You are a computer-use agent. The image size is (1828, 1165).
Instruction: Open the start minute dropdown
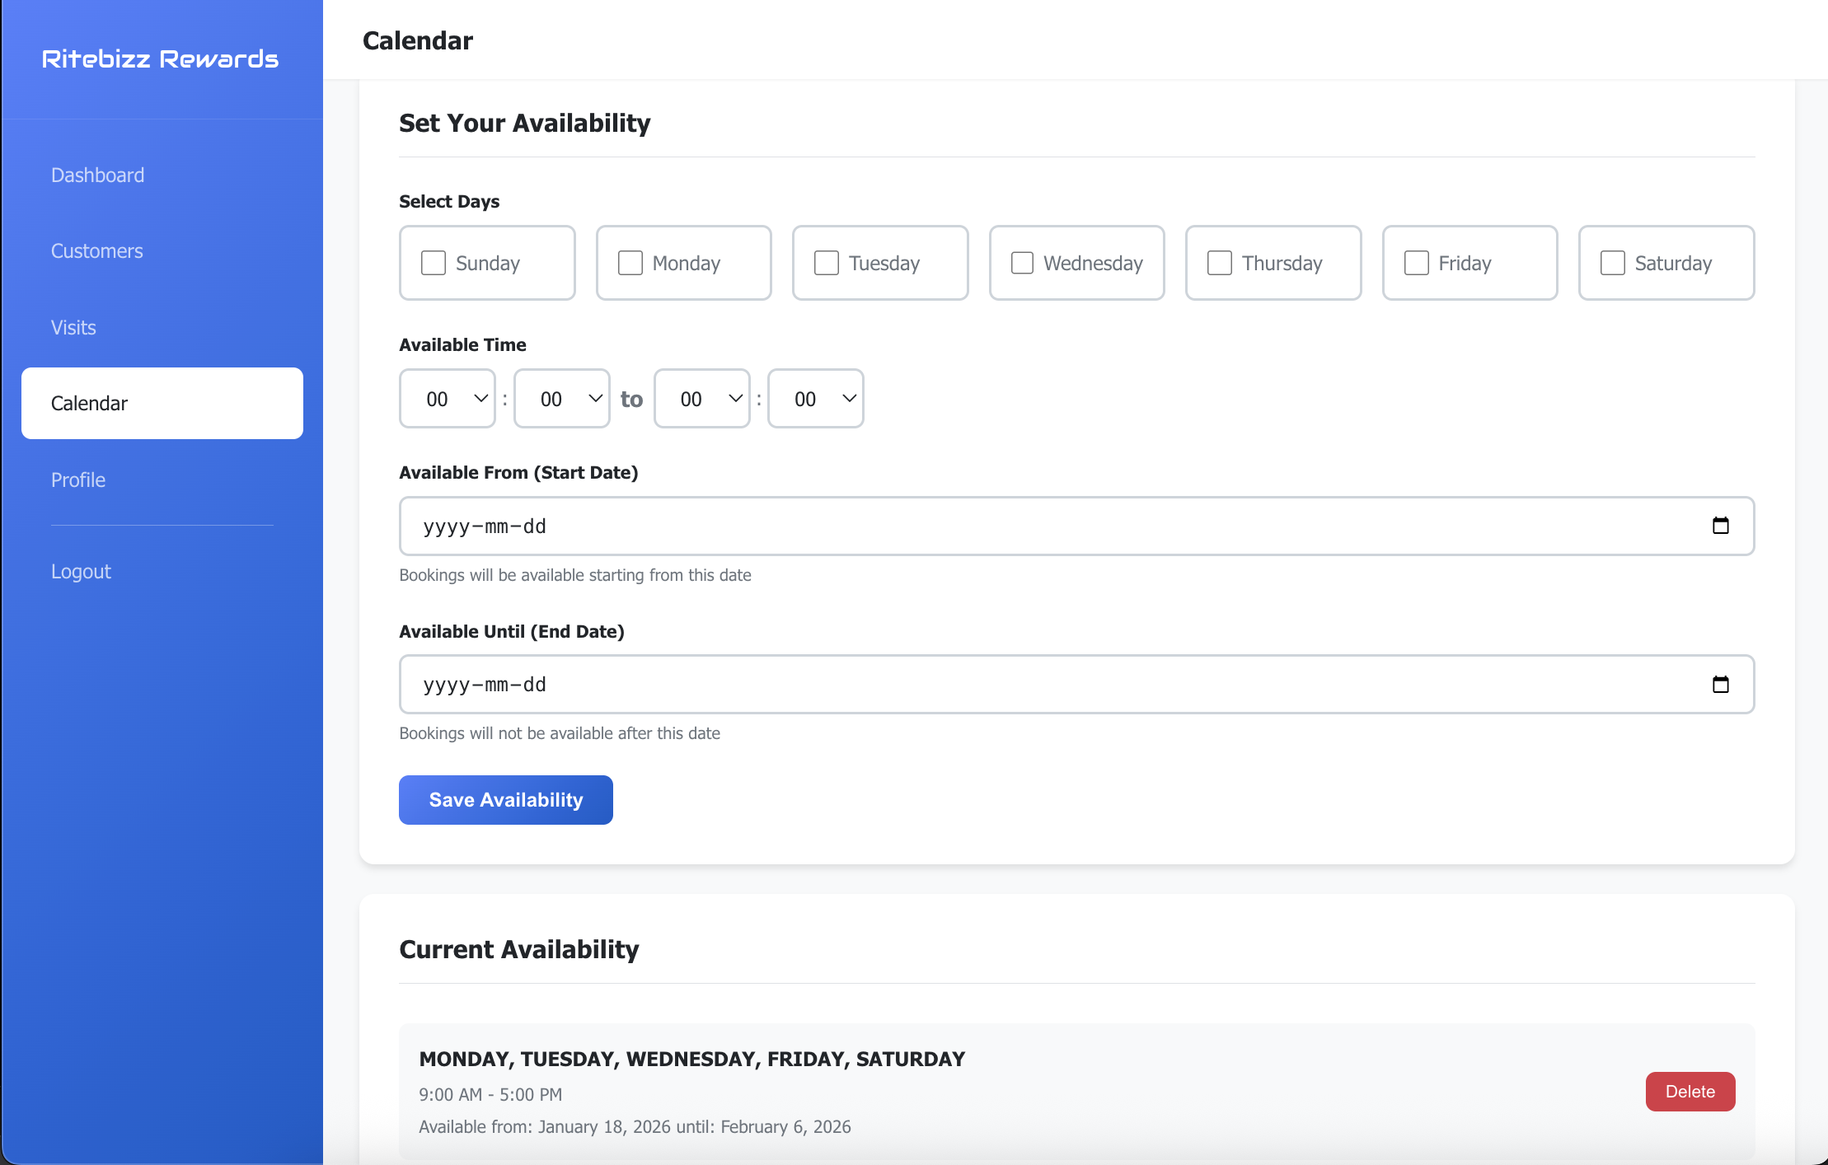(562, 399)
